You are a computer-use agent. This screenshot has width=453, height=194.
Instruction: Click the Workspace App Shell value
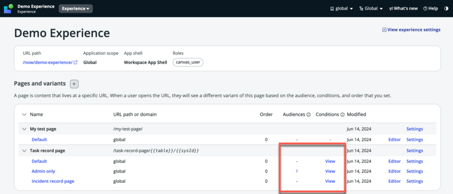[146, 63]
